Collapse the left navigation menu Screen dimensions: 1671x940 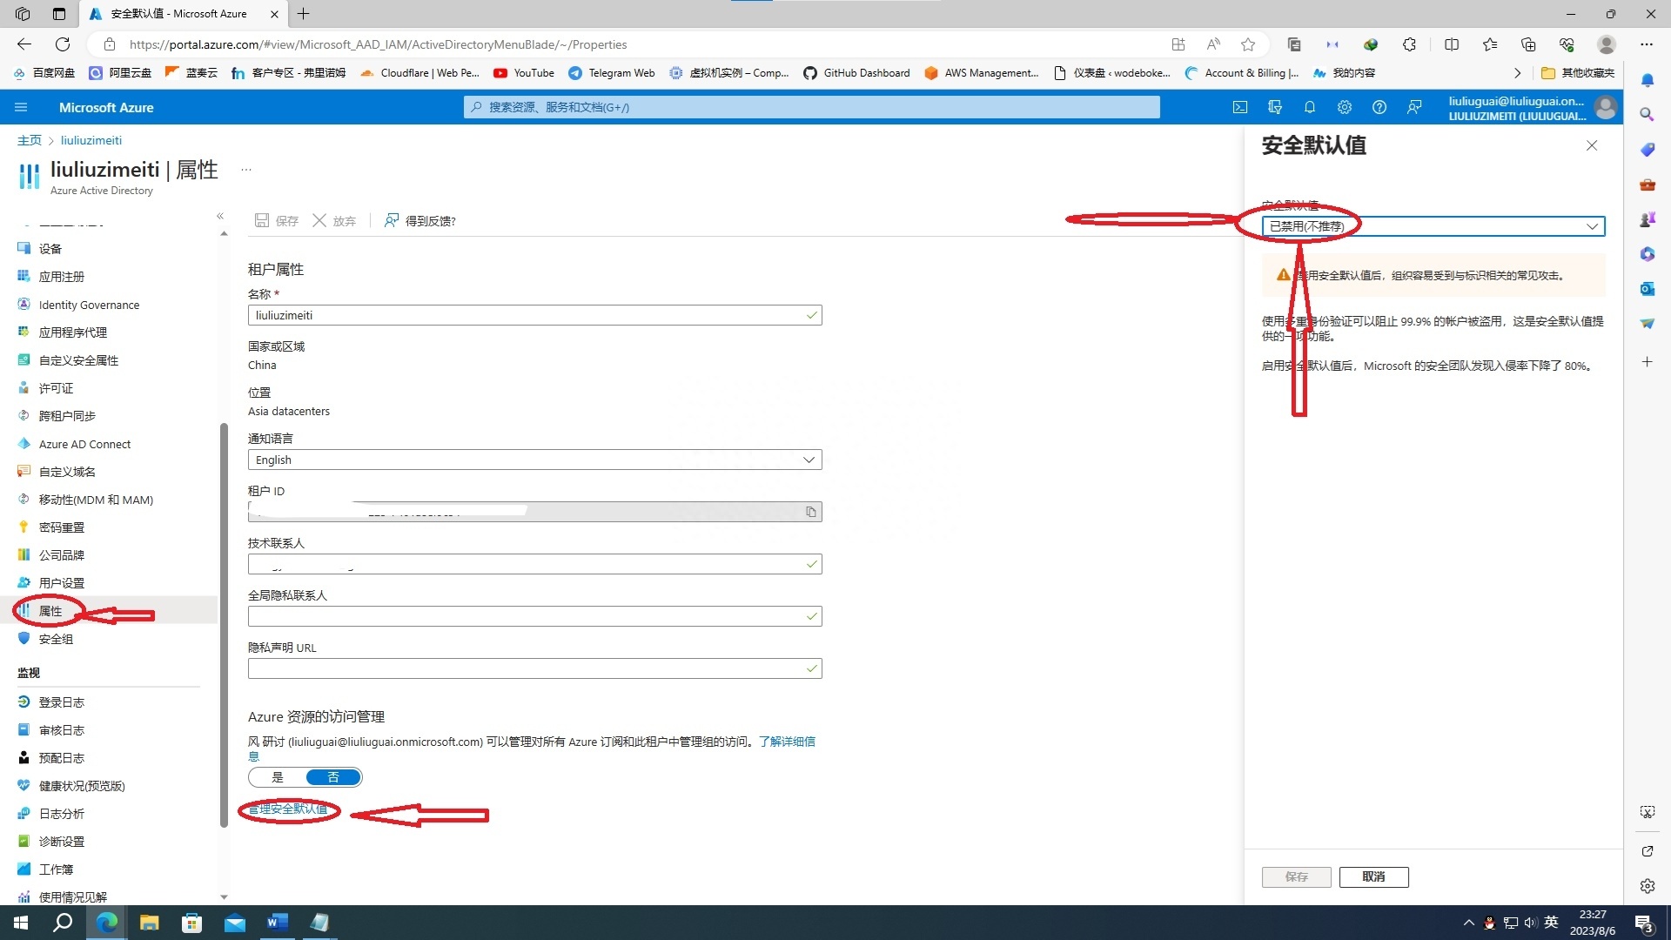coord(220,216)
